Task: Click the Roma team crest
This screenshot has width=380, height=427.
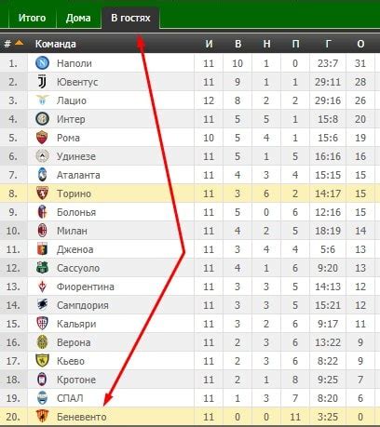Action: [x=42, y=138]
